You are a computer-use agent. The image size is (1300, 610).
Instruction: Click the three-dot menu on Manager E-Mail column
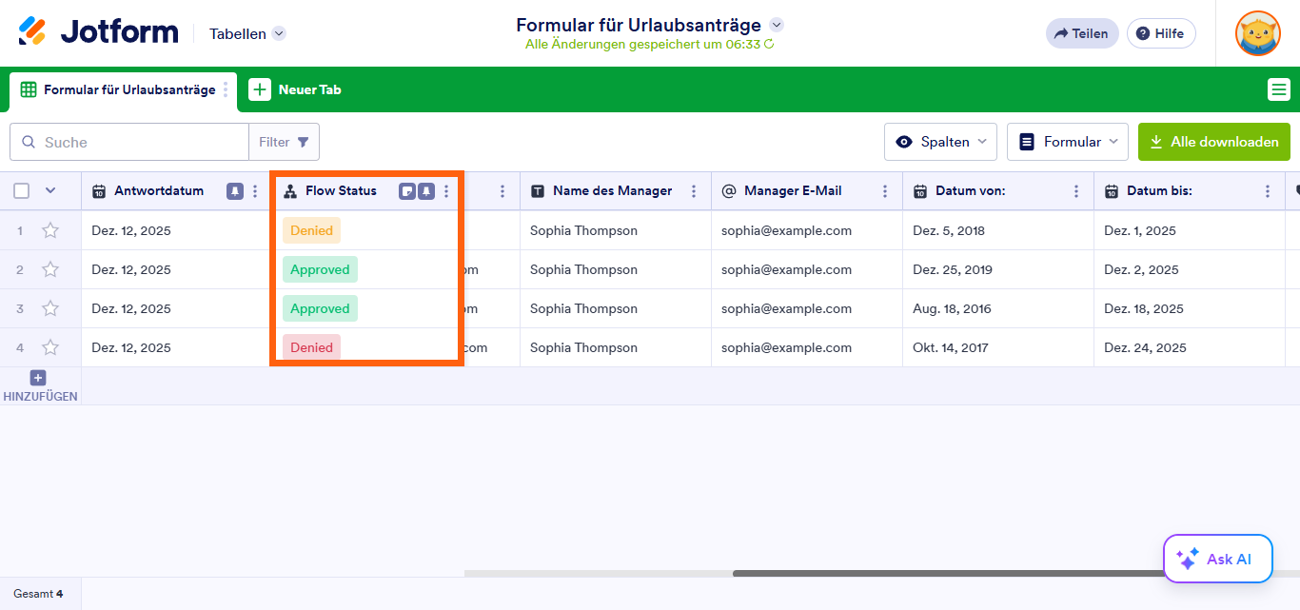(x=885, y=190)
